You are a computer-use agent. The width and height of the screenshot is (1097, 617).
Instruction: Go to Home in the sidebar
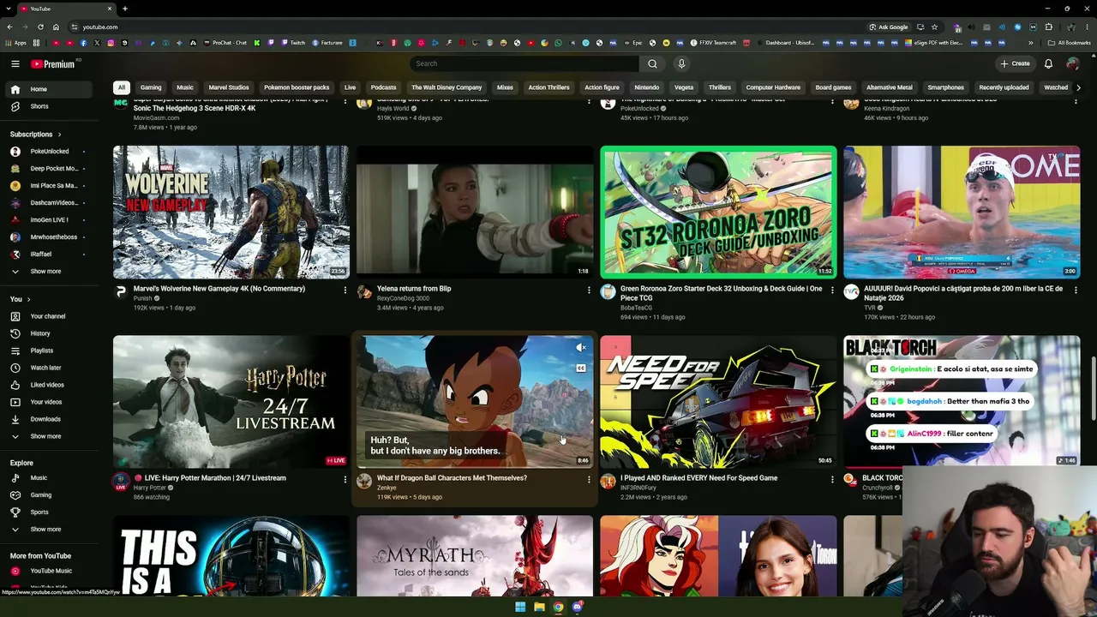[48, 89]
